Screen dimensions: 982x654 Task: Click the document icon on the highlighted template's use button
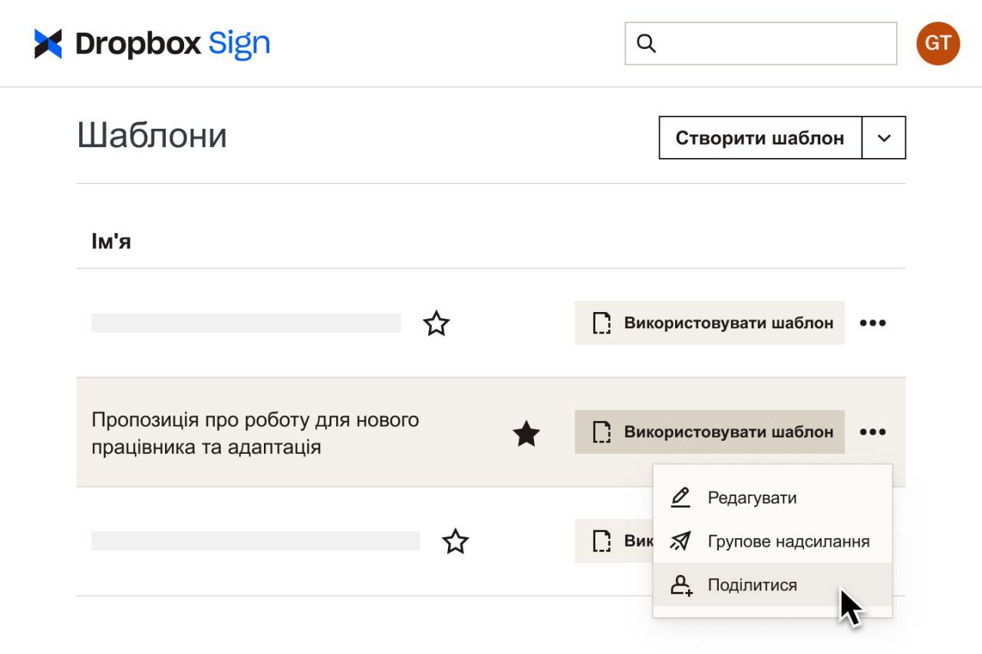(x=603, y=432)
